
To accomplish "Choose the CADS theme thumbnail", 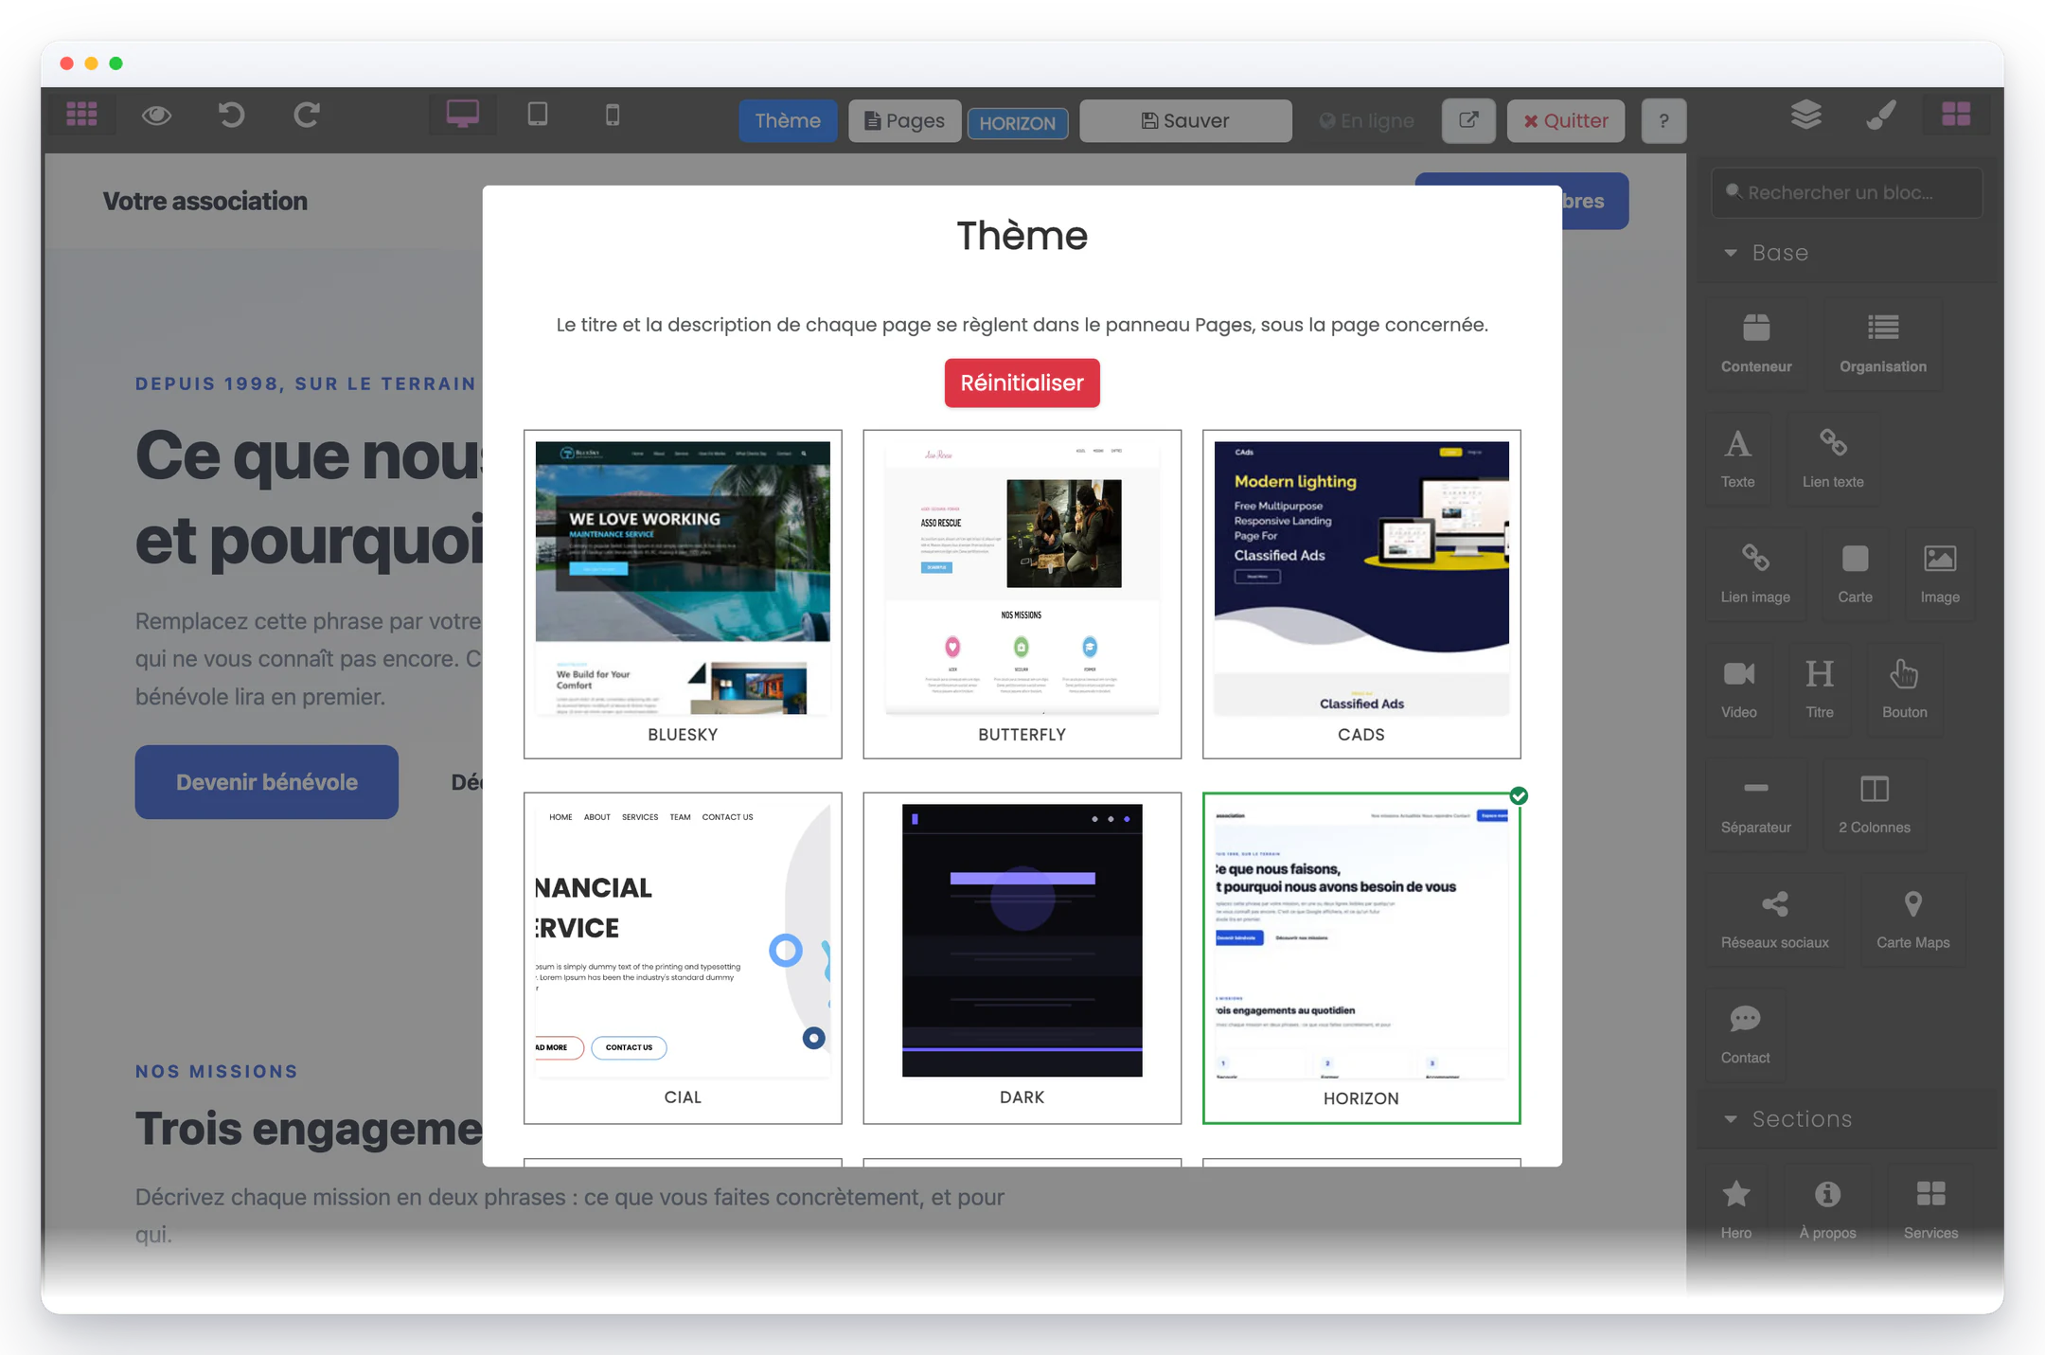I will (x=1361, y=594).
